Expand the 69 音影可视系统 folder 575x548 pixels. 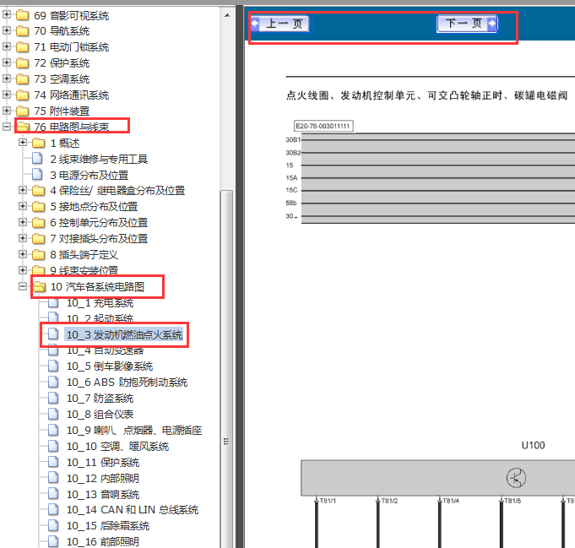point(6,14)
